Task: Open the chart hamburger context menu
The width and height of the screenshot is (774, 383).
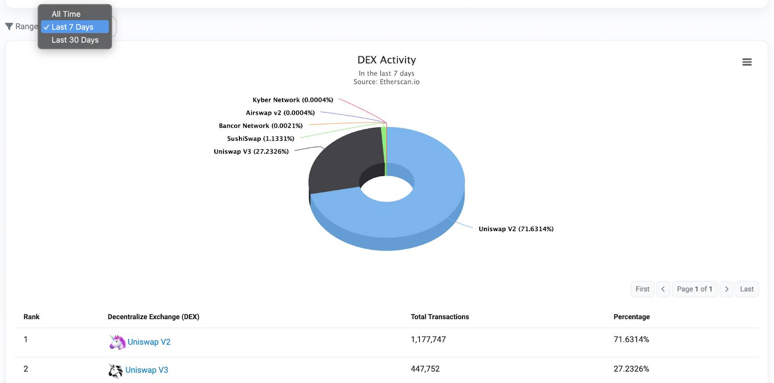Action: click(x=747, y=62)
